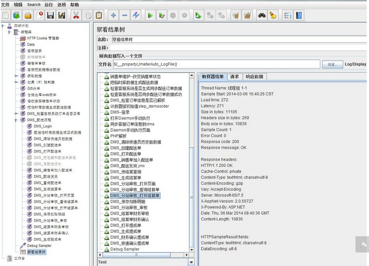369x266 pixels.
Task: Click the Paste clipboard icon
Action: (x=99, y=15)
